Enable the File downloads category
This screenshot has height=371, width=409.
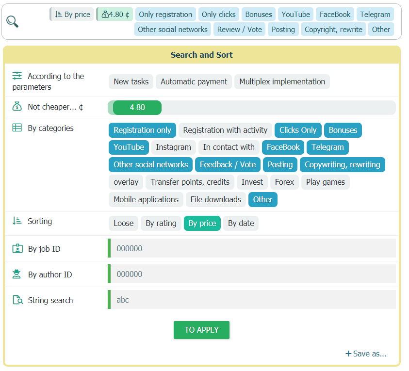[x=216, y=200]
